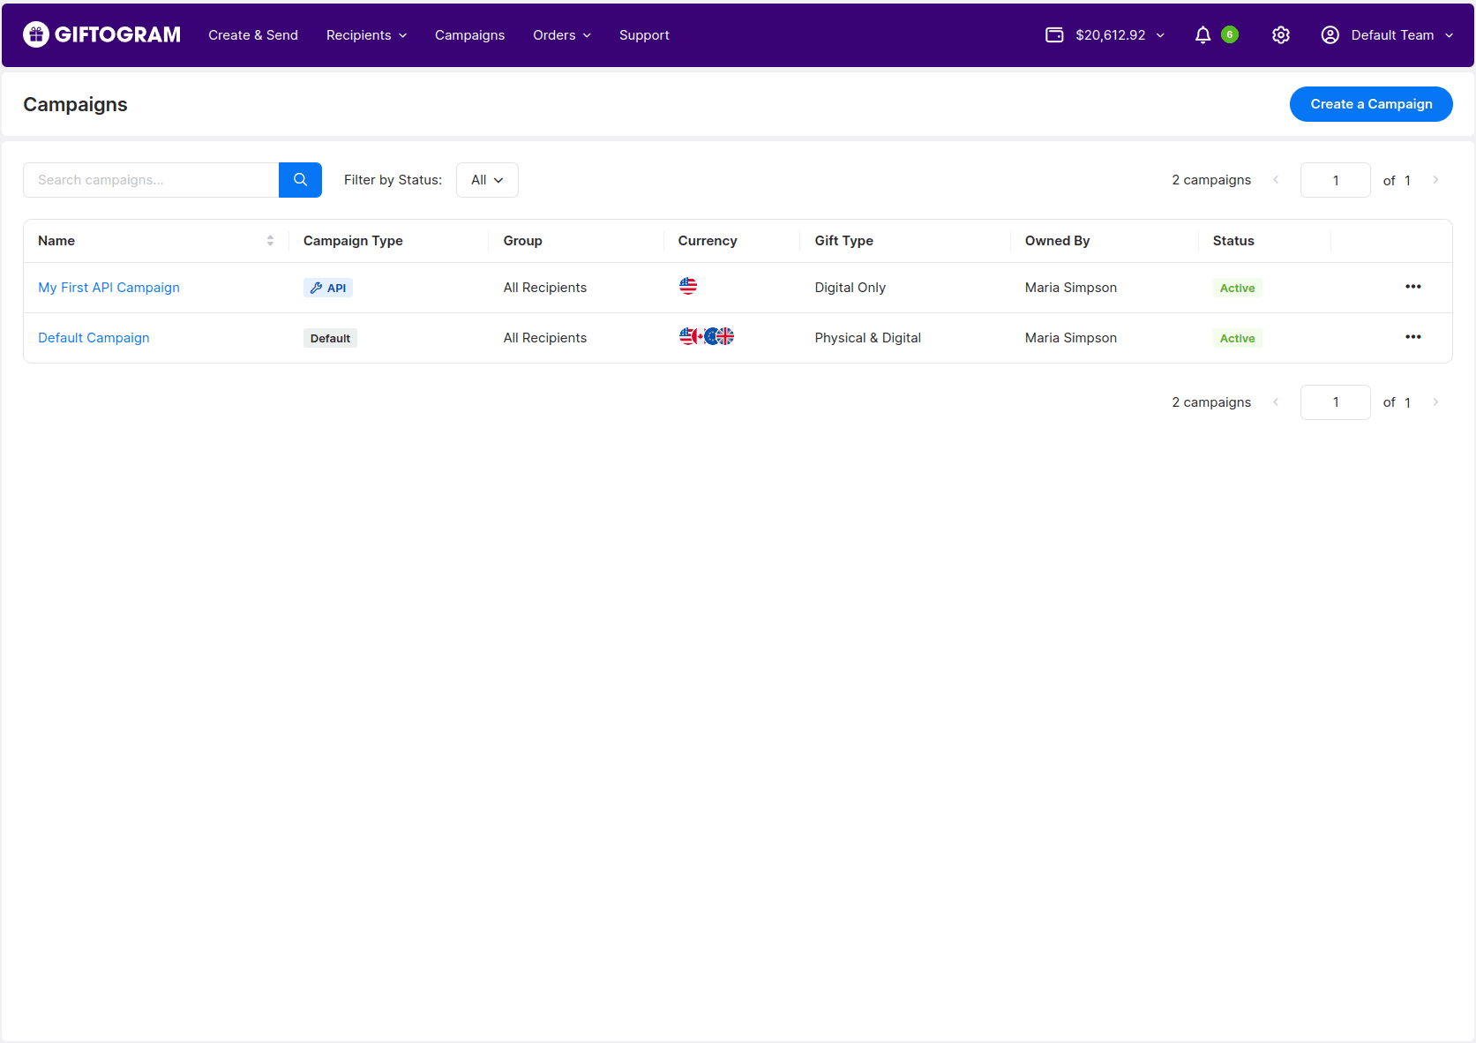Screen dimensions: 1476x1043
Task: Click the Default campaign type badge
Action: [x=330, y=338]
